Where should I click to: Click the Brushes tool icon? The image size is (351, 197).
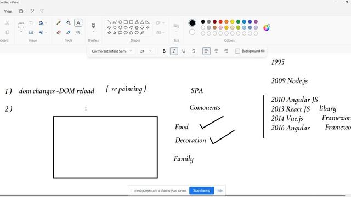[x=93, y=25]
